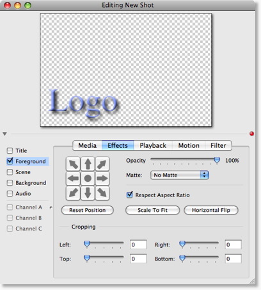Move position to lower-left arrow
The width and height of the screenshot is (261, 290).
click(x=73, y=193)
